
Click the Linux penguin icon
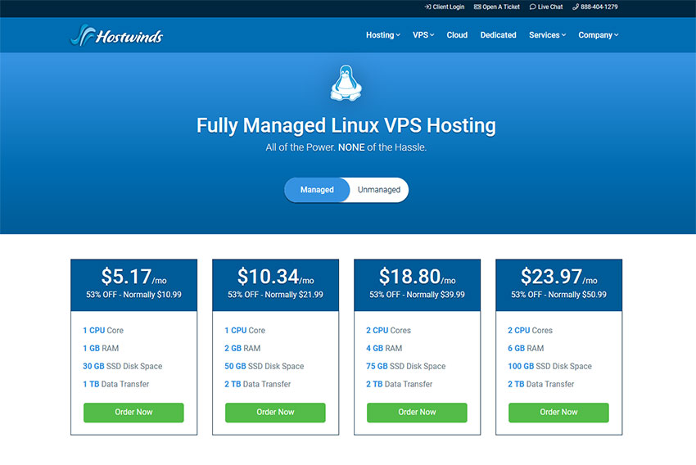click(x=346, y=83)
